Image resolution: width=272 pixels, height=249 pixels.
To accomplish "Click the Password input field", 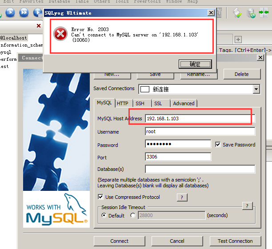I will [178, 144].
